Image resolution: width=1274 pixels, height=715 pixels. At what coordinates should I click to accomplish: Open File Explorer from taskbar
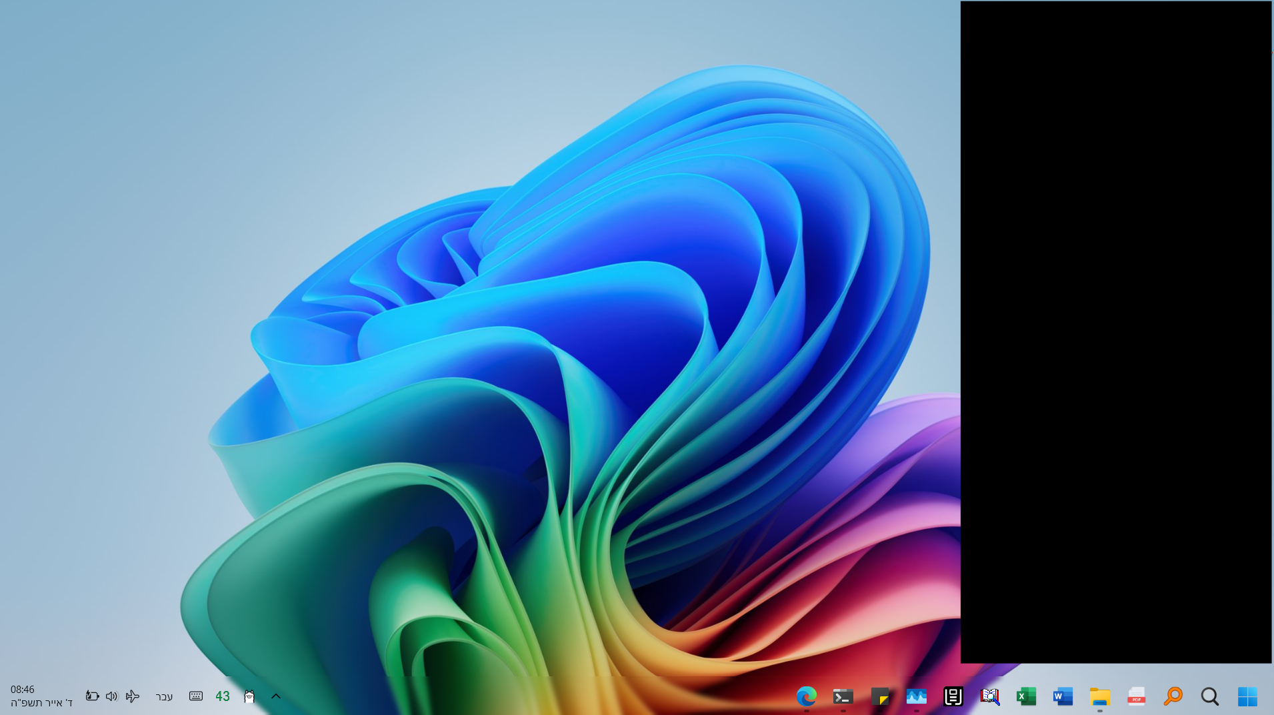tap(1099, 696)
